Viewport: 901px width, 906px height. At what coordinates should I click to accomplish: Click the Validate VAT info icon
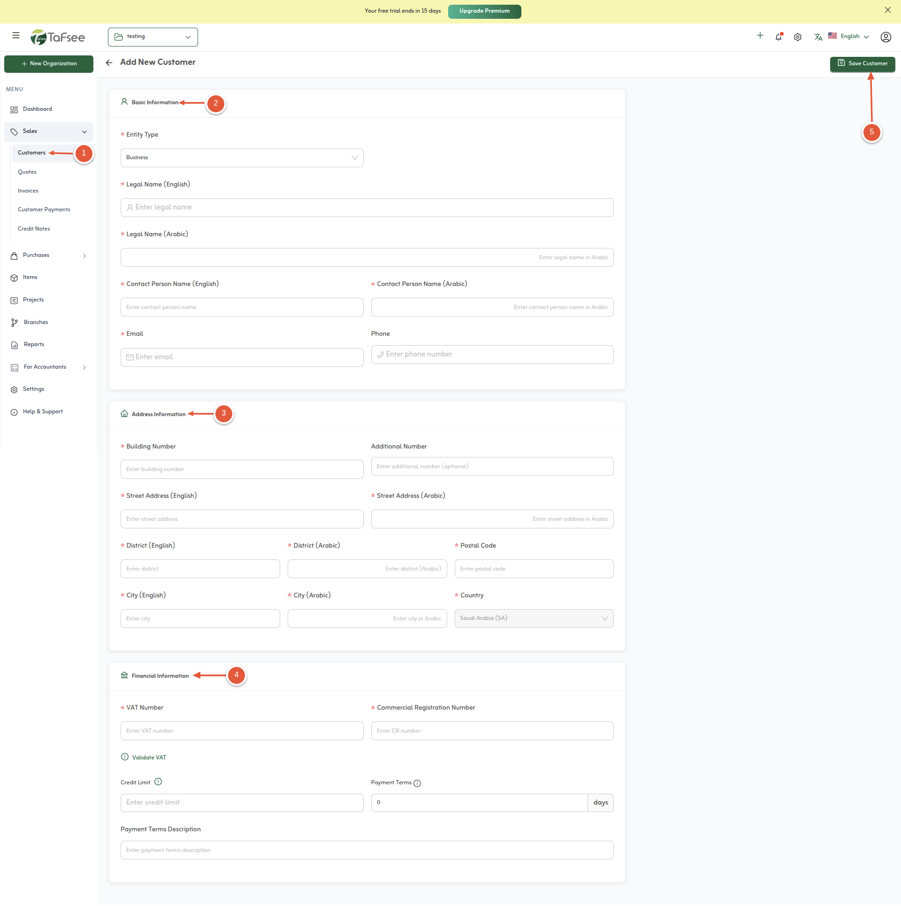coord(125,757)
